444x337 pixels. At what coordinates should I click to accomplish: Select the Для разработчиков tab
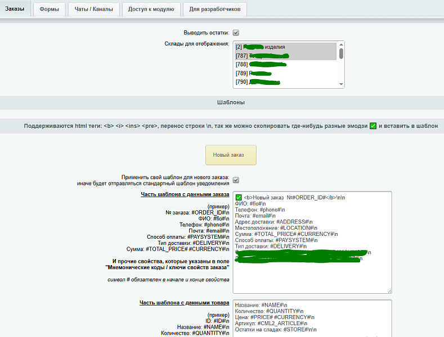pyautogui.click(x=215, y=10)
